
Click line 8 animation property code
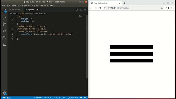[46, 34]
